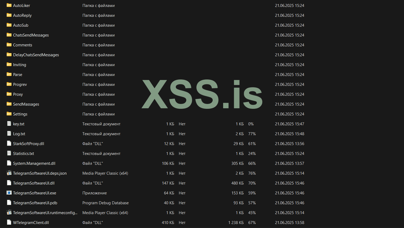Select the 147 КБ size of TelegramSoftwareUI.dll
The image size is (404, 228).
point(168,183)
